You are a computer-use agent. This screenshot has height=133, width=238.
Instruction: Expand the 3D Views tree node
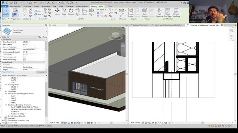pos(6,91)
